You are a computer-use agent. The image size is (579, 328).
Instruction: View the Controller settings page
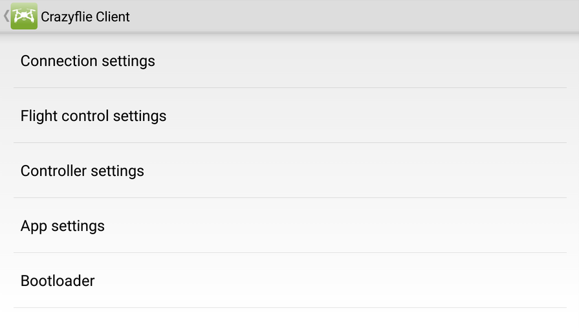point(82,171)
